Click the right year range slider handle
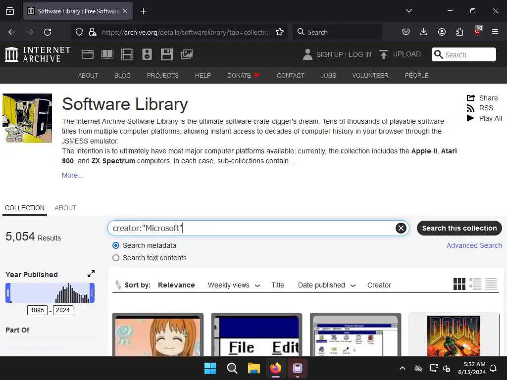The width and height of the screenshot is (507, 380). point(92,293)
